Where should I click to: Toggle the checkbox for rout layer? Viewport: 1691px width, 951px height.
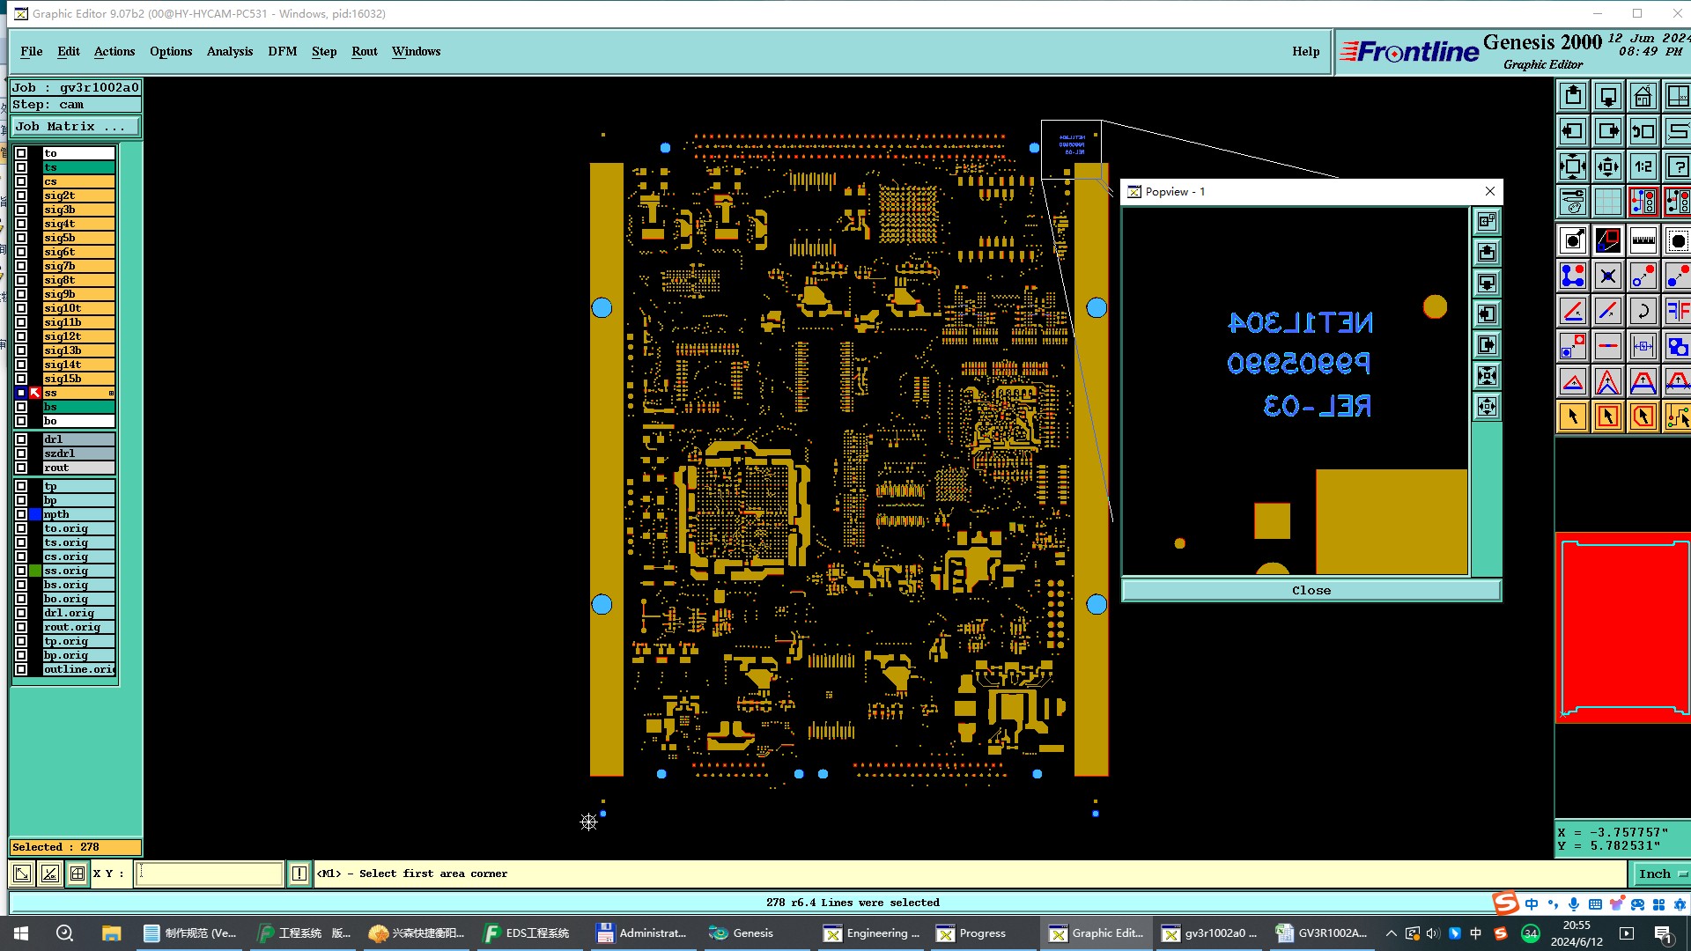point(21,468)
